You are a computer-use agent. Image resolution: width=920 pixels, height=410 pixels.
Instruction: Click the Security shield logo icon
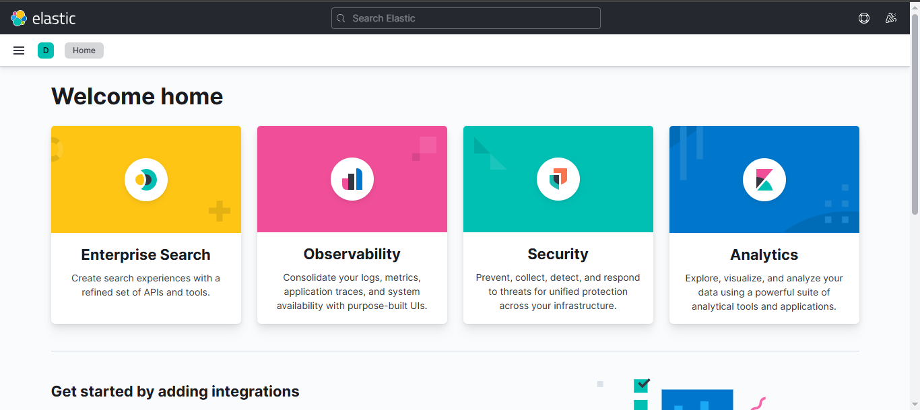coord(558,180)
